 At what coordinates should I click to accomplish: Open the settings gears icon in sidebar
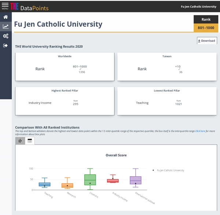click(5, 36)
